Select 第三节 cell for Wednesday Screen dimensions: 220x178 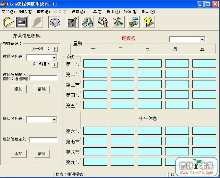(x=150, y=84)
